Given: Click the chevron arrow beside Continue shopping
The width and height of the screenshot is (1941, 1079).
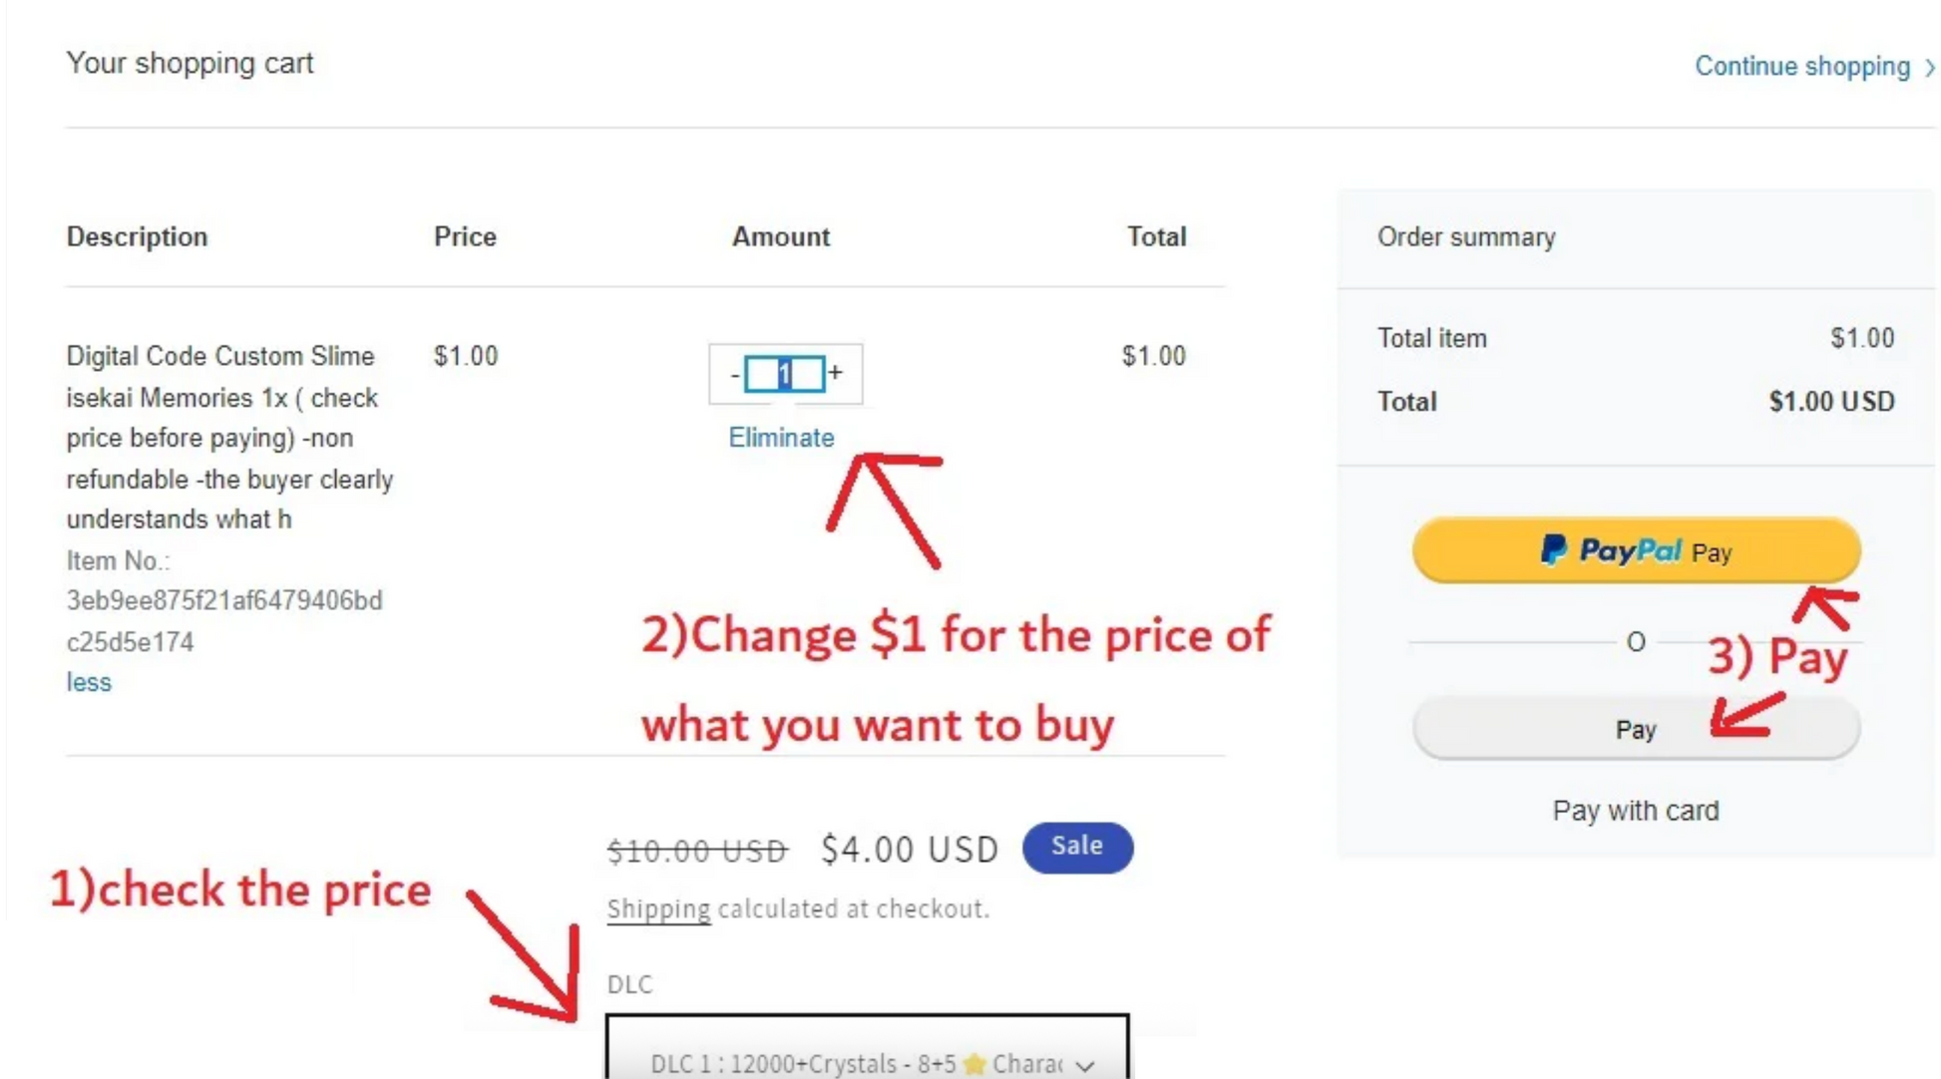Looking at the screenshot, I should coord(1930,67).
